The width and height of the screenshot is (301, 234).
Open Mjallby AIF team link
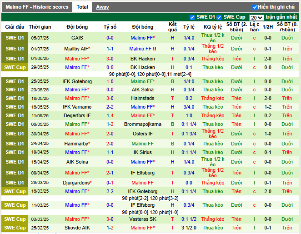[77, 49]
